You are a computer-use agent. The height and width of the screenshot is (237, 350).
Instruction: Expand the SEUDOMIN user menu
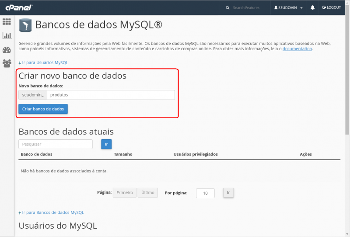click(288, 8)
